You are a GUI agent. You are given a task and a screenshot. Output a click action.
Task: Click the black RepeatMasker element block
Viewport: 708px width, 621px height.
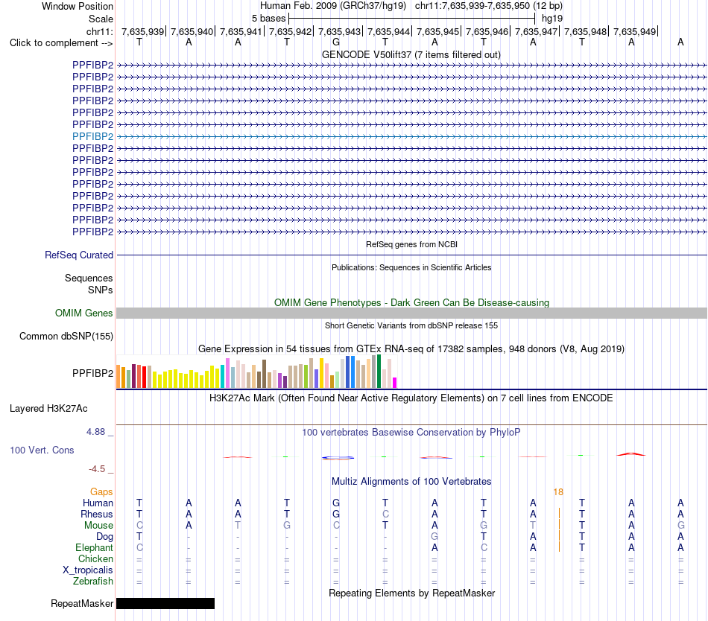pyautogui.click(x=165, y=603)
